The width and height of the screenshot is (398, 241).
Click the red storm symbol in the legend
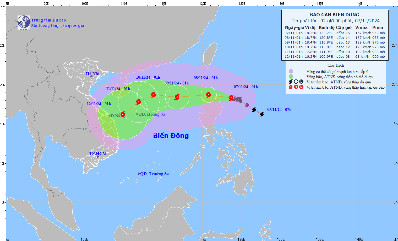click(291, 87)
